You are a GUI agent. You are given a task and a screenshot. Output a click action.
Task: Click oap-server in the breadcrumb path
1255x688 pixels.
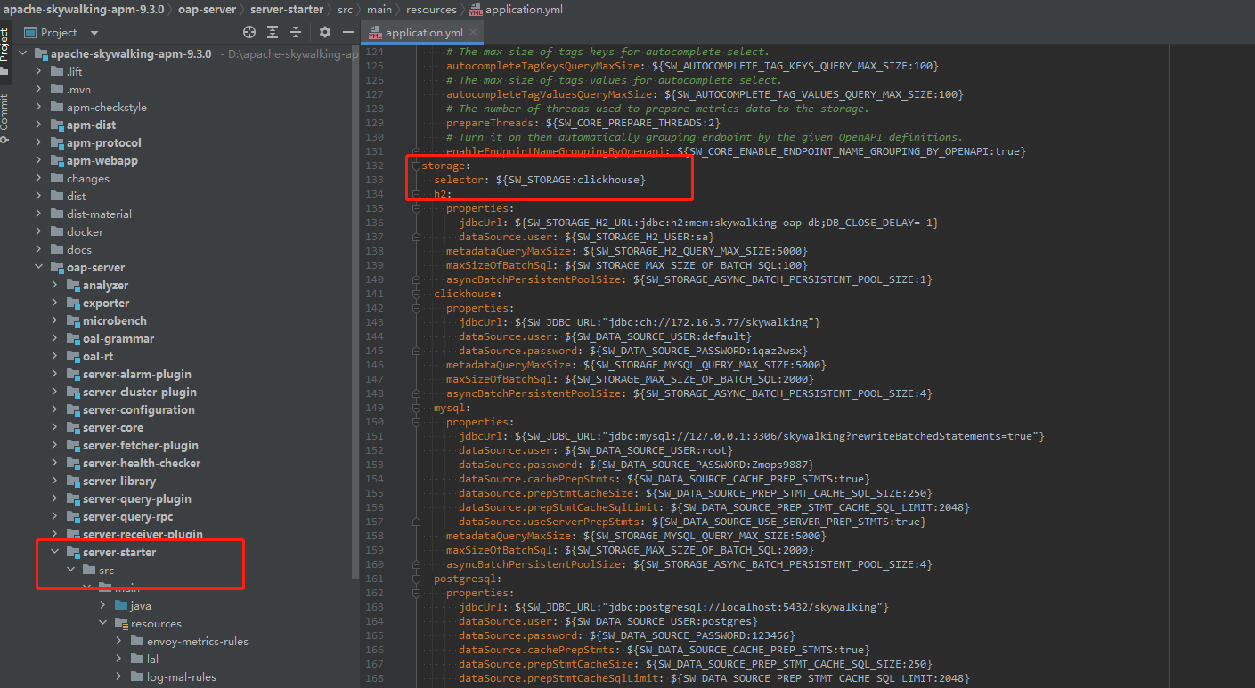(207, 10)
